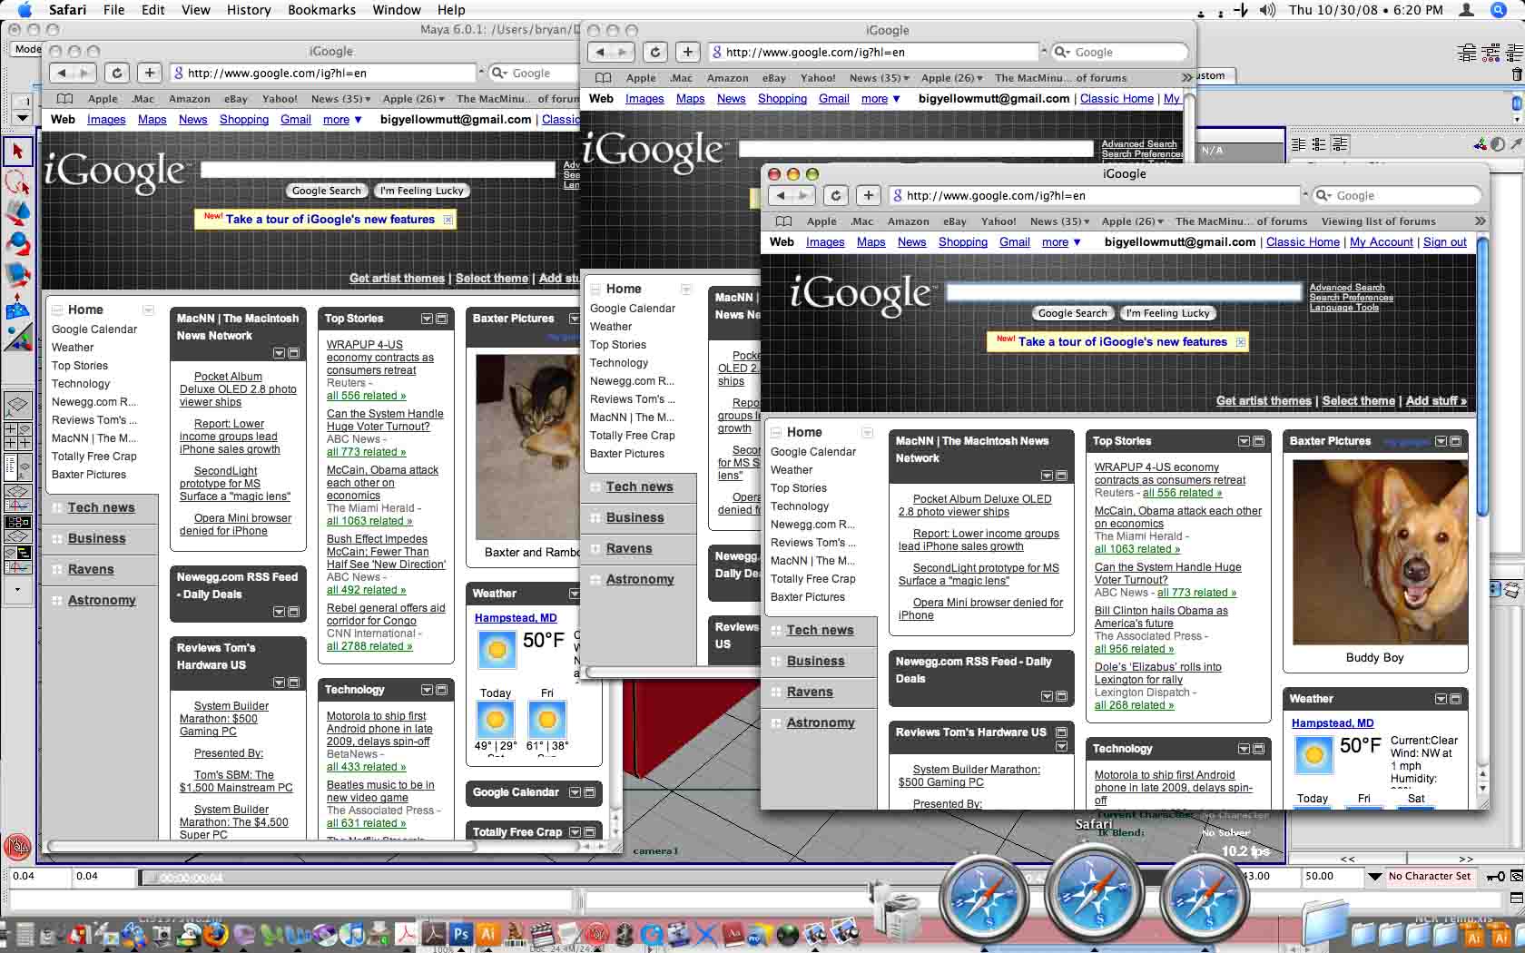Open 'Get artist themes' link in front window
Image resolution: width=1525 pixels, height=953 pixels.
click(x=1264, y=401)
